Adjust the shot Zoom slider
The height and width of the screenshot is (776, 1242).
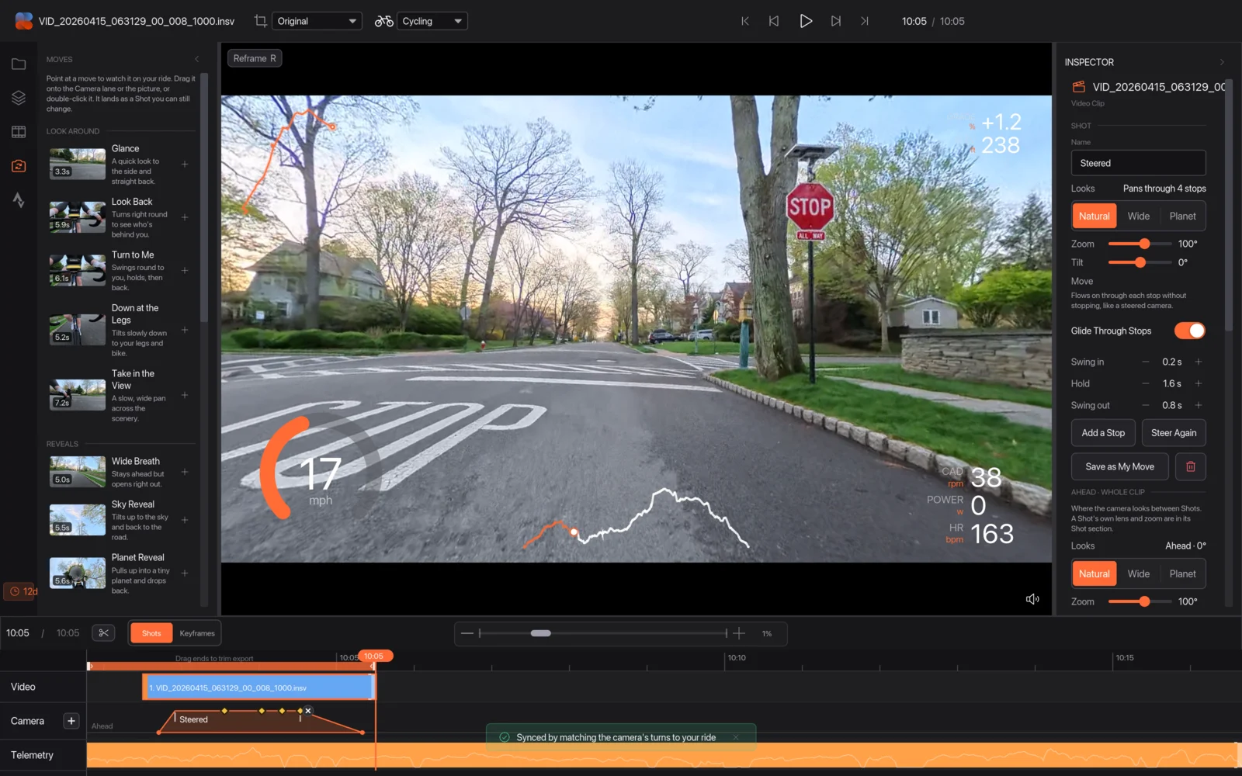1144,244
